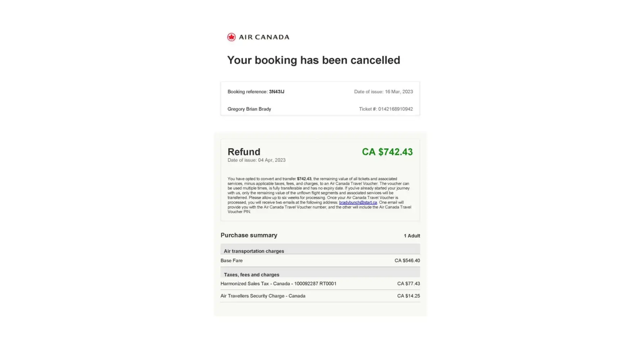The image size is (641, 360).
Task: Click the CA $77.43 tax amount
Action: 408,284
